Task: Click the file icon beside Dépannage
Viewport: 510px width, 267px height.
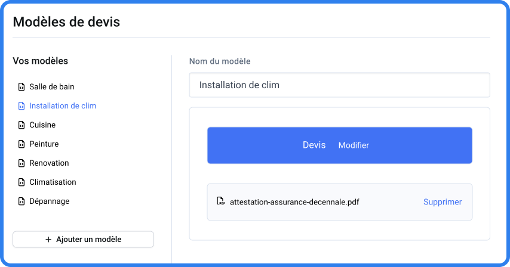Action: coord(21,201)
